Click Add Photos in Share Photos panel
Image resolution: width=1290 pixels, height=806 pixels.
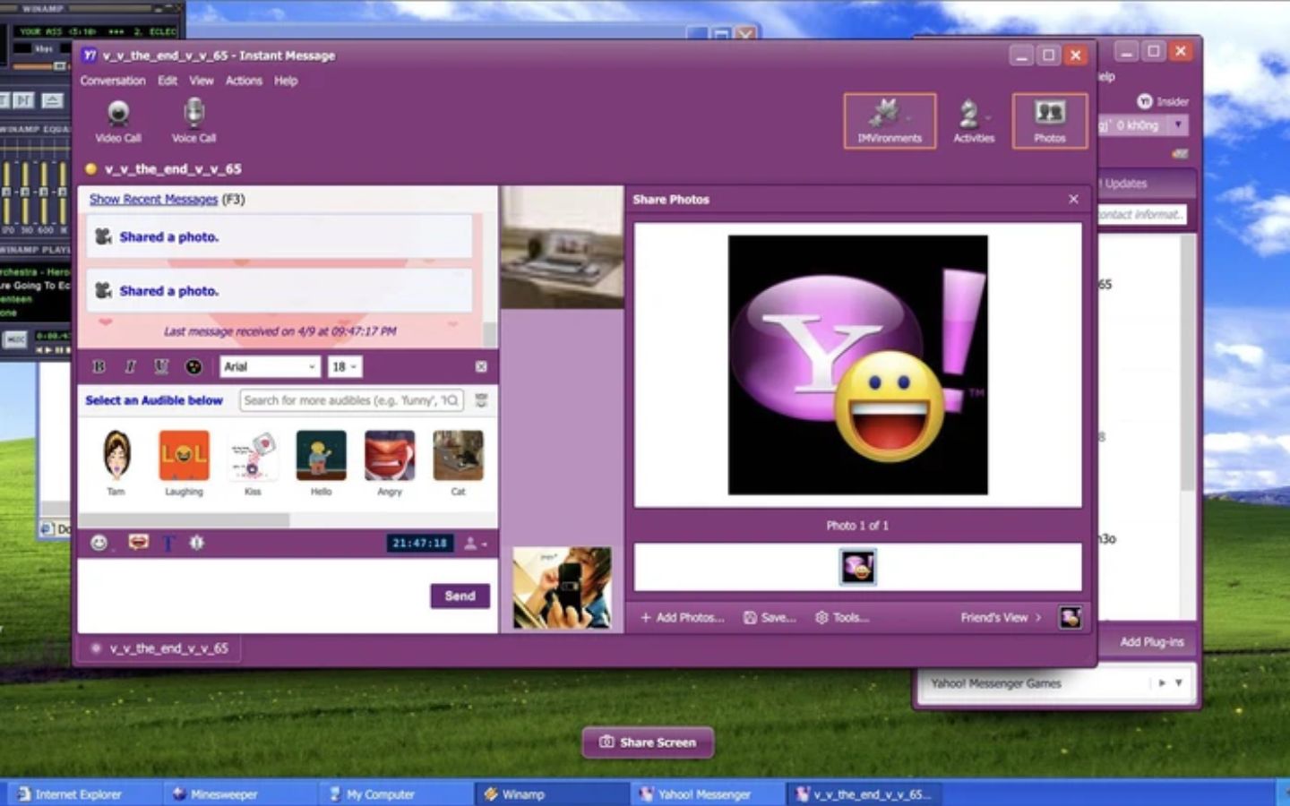pos(683,617)
